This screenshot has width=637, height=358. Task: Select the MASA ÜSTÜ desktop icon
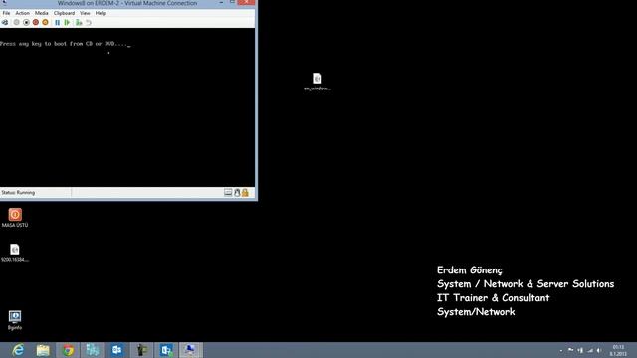pos(15,218)
